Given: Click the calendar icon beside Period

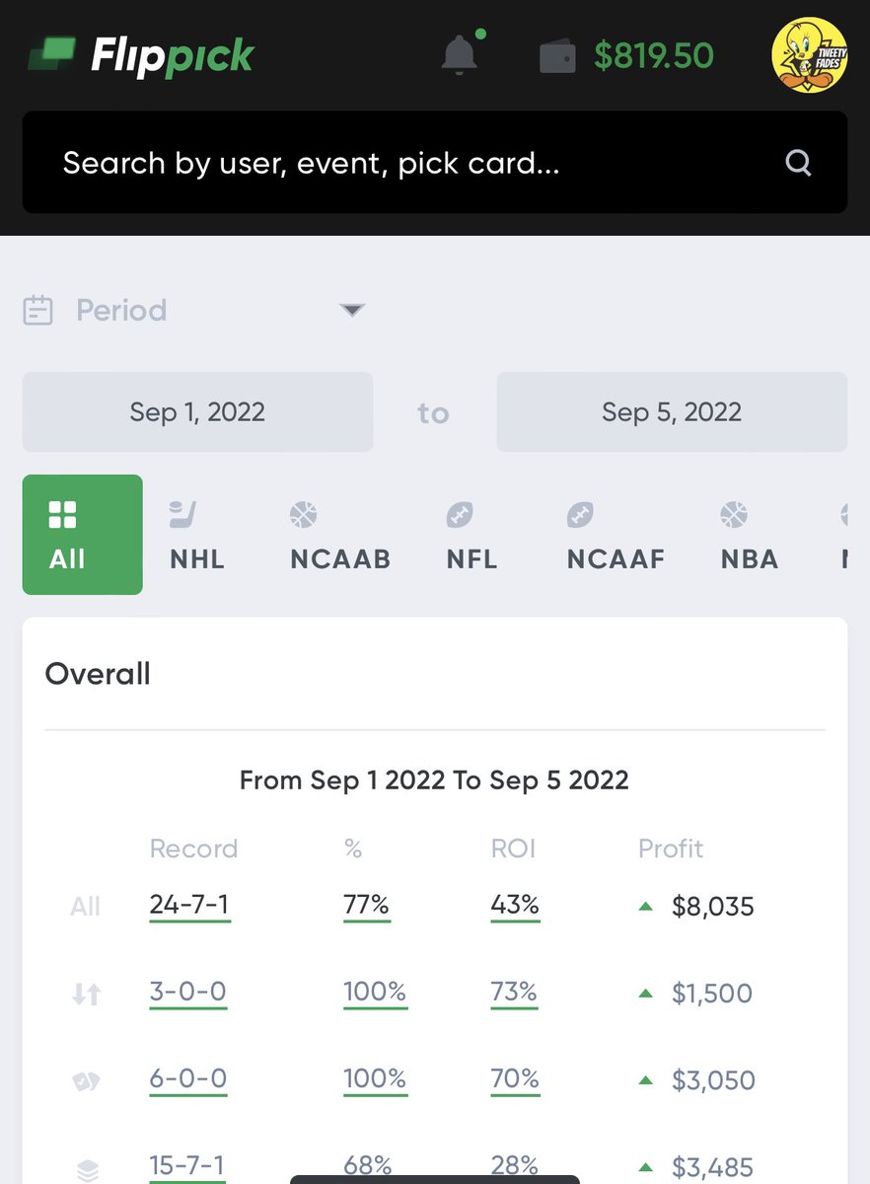Looking at the screenshot, I should [x=37, y=311].
